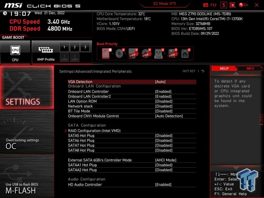Open SATA8 Hot Plug options

coord(132,150)
